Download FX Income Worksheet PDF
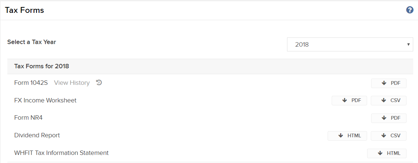This screenshot has width=418, height=163. coord(349,101)
